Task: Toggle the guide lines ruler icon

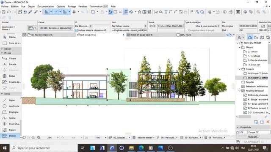Action: click(47, 12)
